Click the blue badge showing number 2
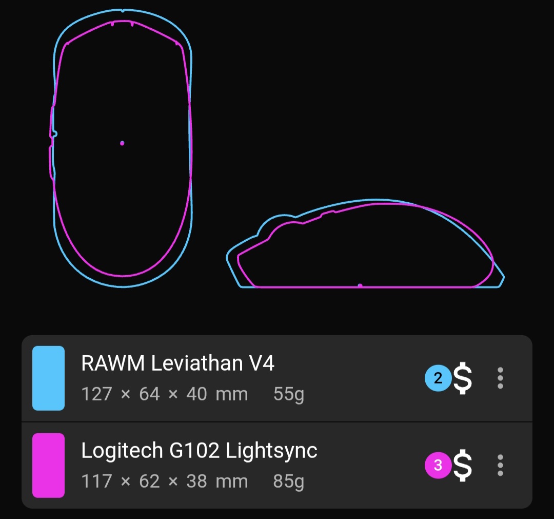This screenshot has width=554, height=519. tap(438, 378)
